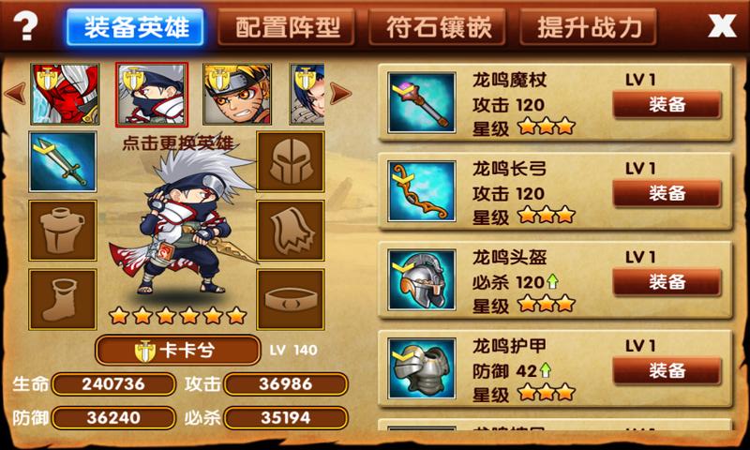The height and width of the screenshot is (450, 750).
Task: Tap the empty belt equipment slot
Action: (291, 299)
